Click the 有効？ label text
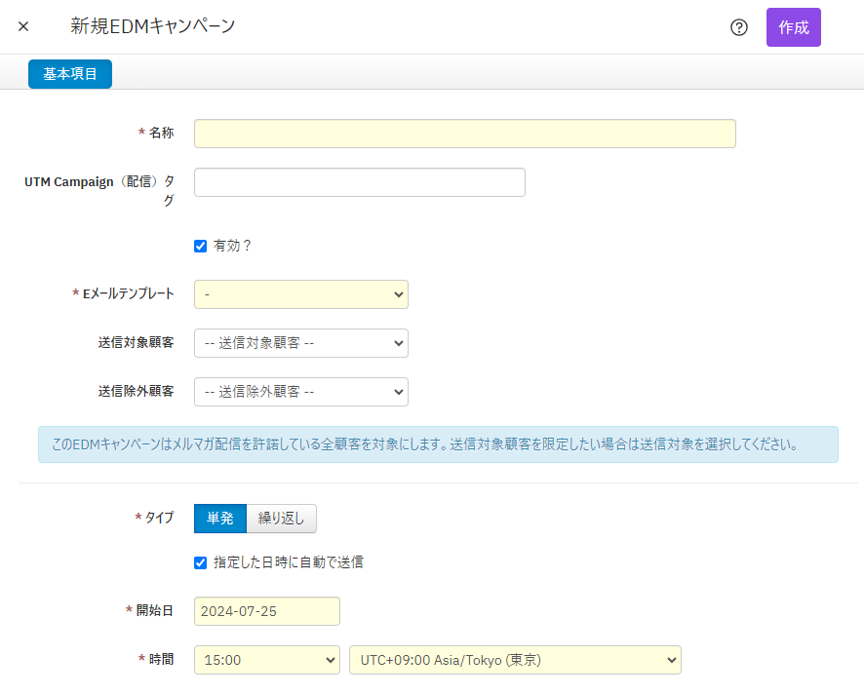Screen dimensions: 864x695 pos(233,247)
